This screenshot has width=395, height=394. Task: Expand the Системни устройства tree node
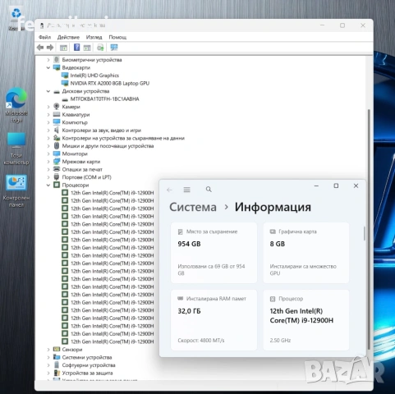48,357
